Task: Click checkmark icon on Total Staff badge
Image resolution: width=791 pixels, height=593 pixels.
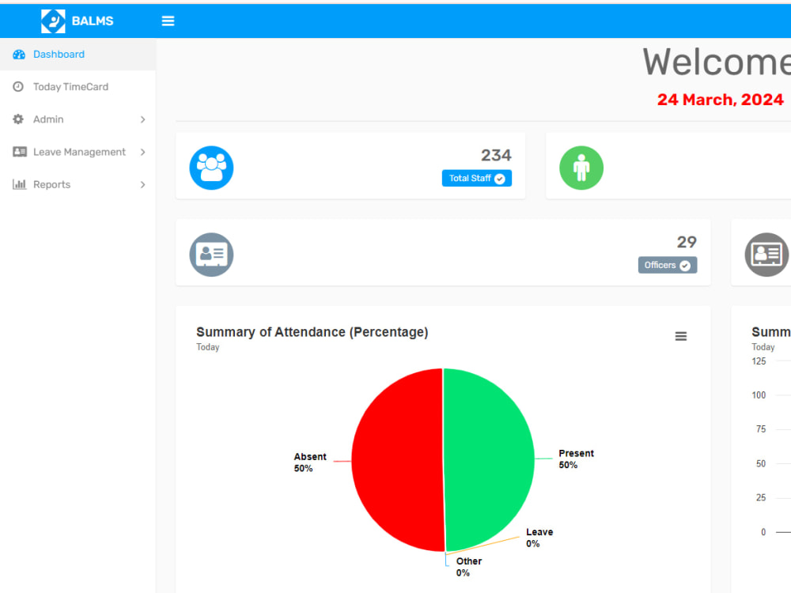Action: [x=500, y=179]
